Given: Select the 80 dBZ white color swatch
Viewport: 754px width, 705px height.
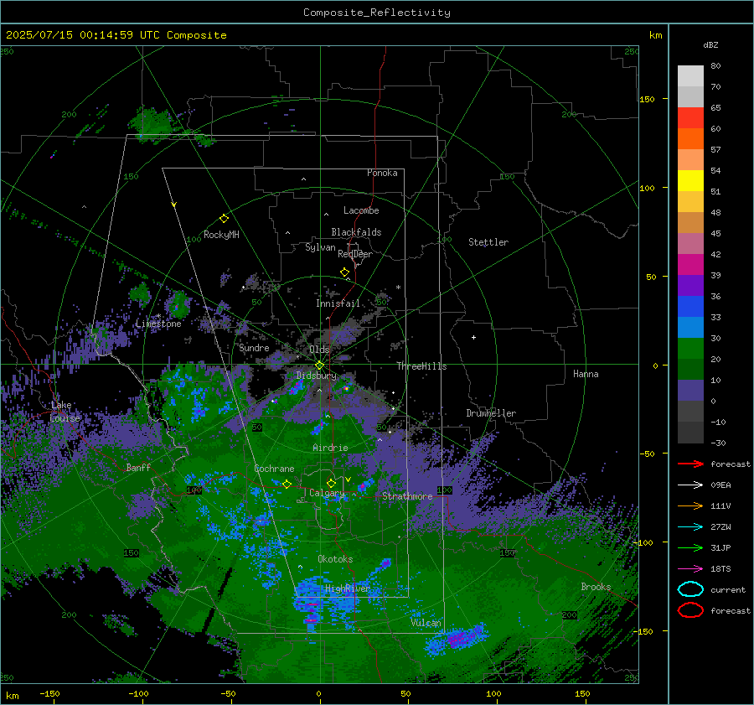Looking at the screenshot, I should (690, 75).
